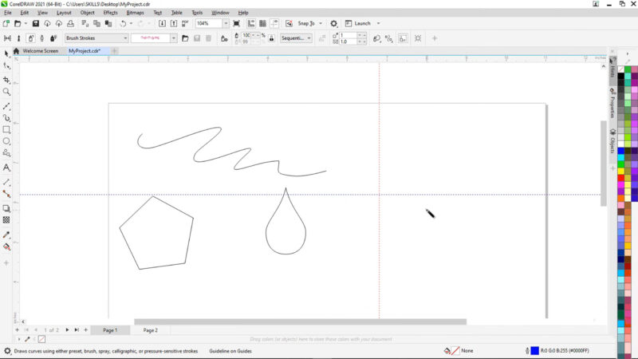
Task: Click the Launch button
Action: coord(358,24)
